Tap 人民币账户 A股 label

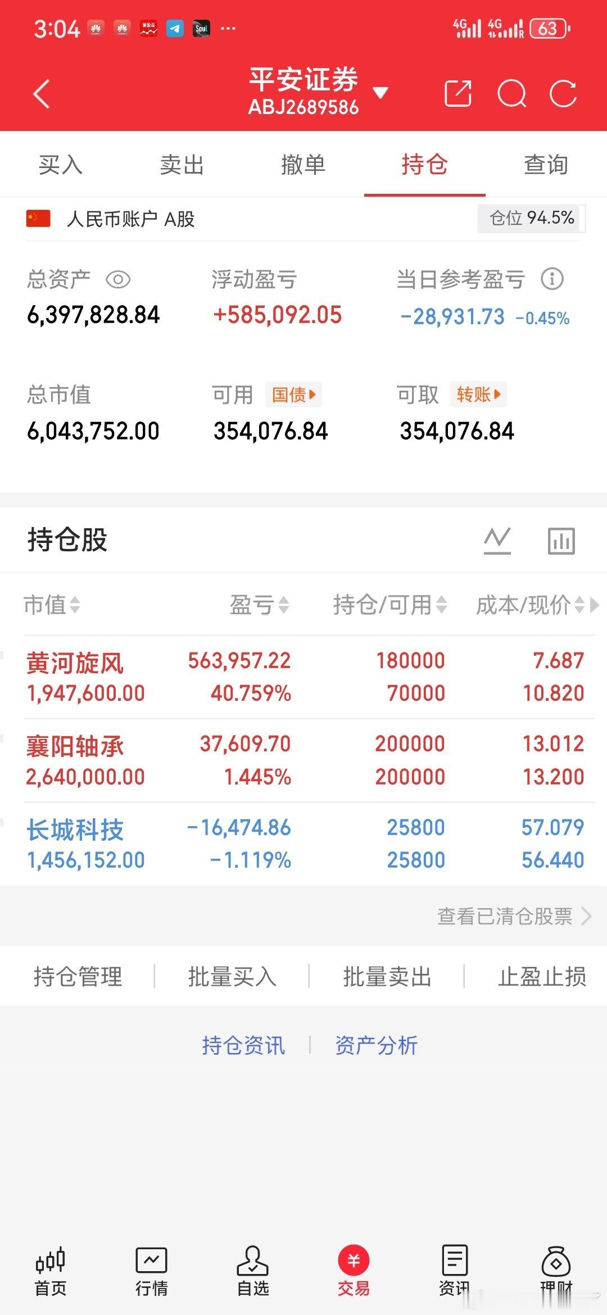[x=130, y=219]
